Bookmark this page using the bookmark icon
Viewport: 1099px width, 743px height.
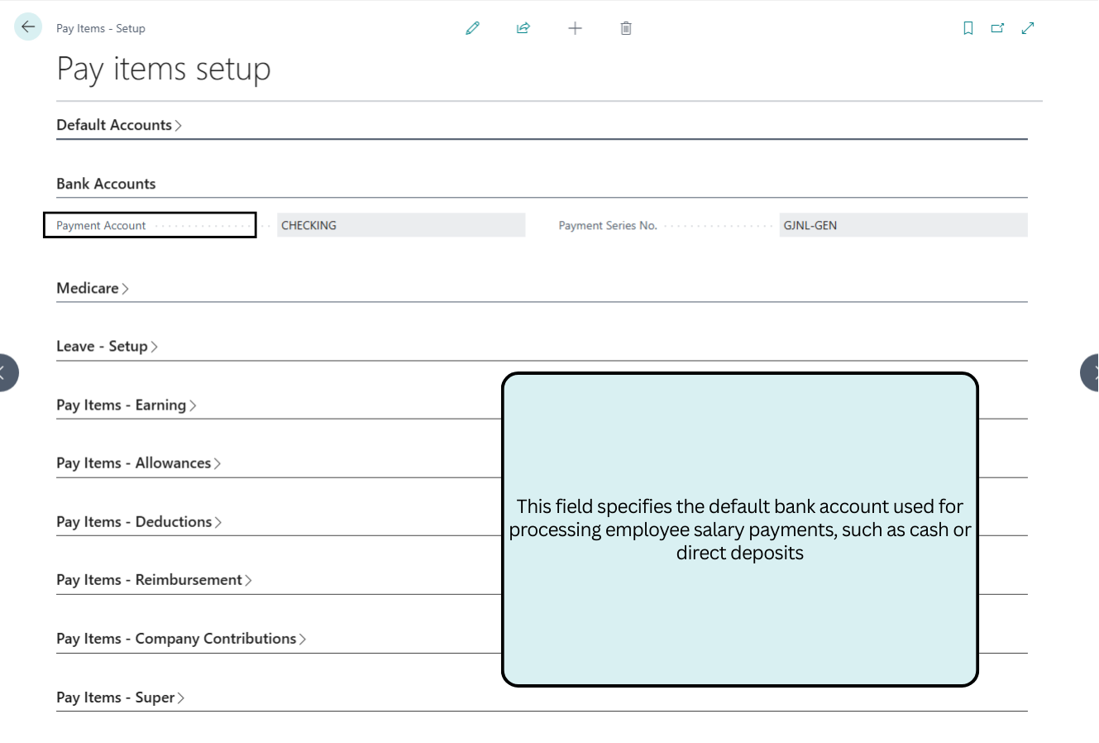tap(968, 27)
